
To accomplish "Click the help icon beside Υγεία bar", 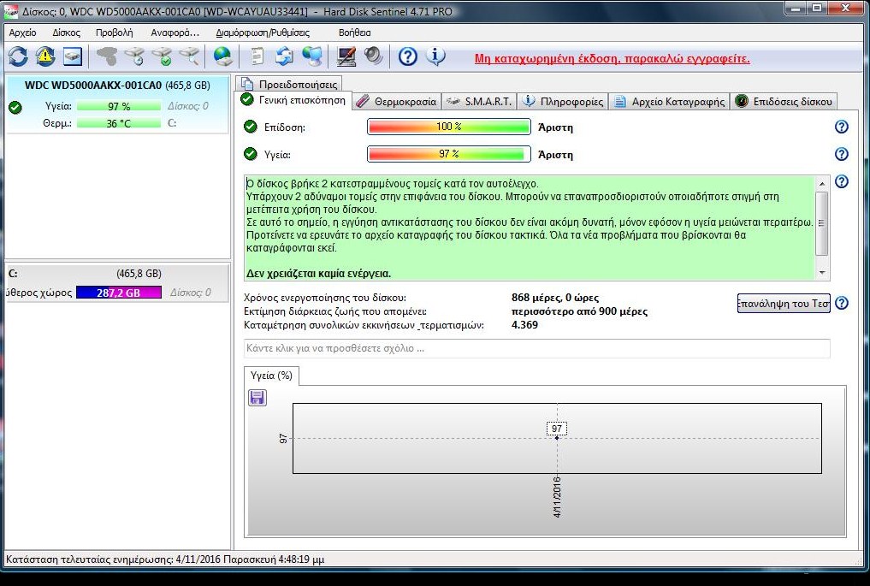I will click(x=842, y=154).
